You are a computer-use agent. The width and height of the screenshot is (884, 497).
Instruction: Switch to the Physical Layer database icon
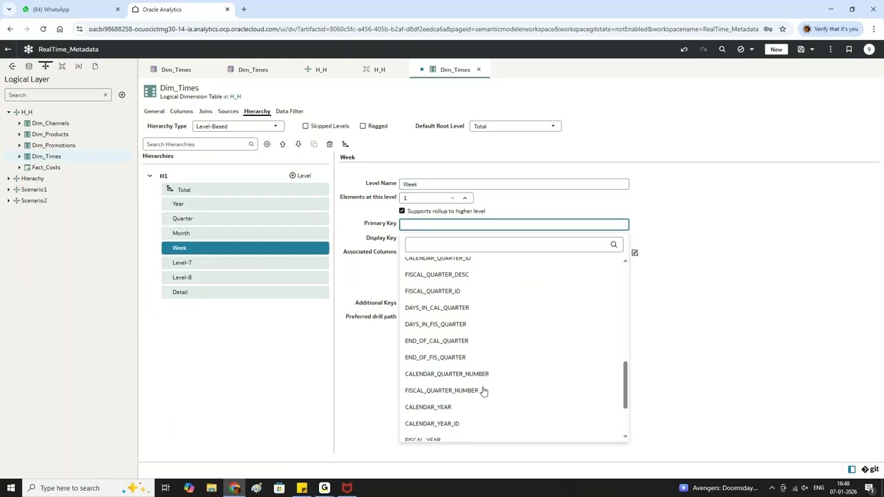[29, 66]
